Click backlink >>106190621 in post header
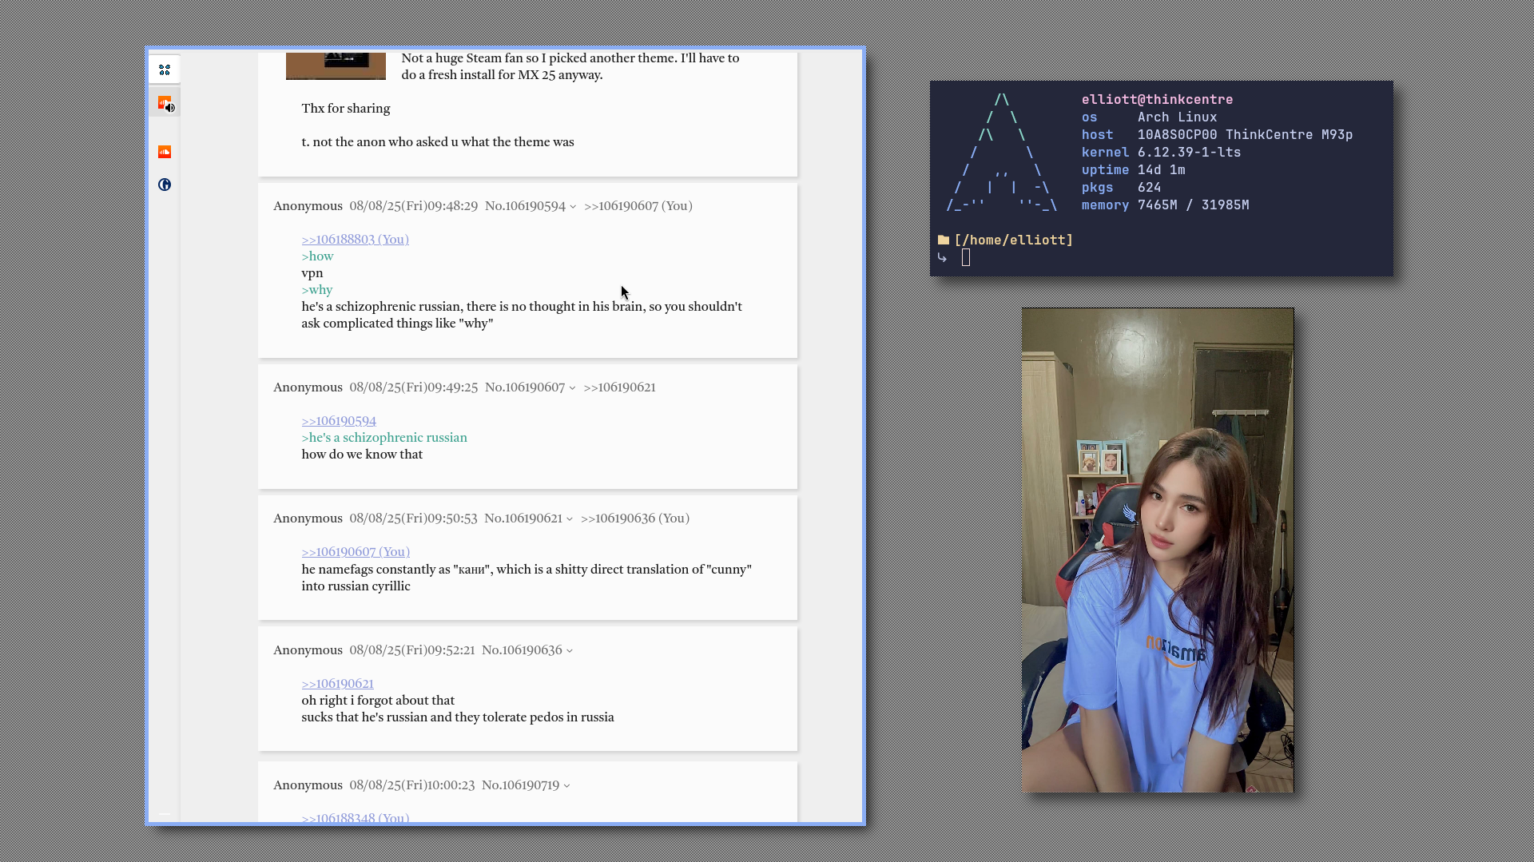Screen dimensions: 1534x862 (619, 387)
